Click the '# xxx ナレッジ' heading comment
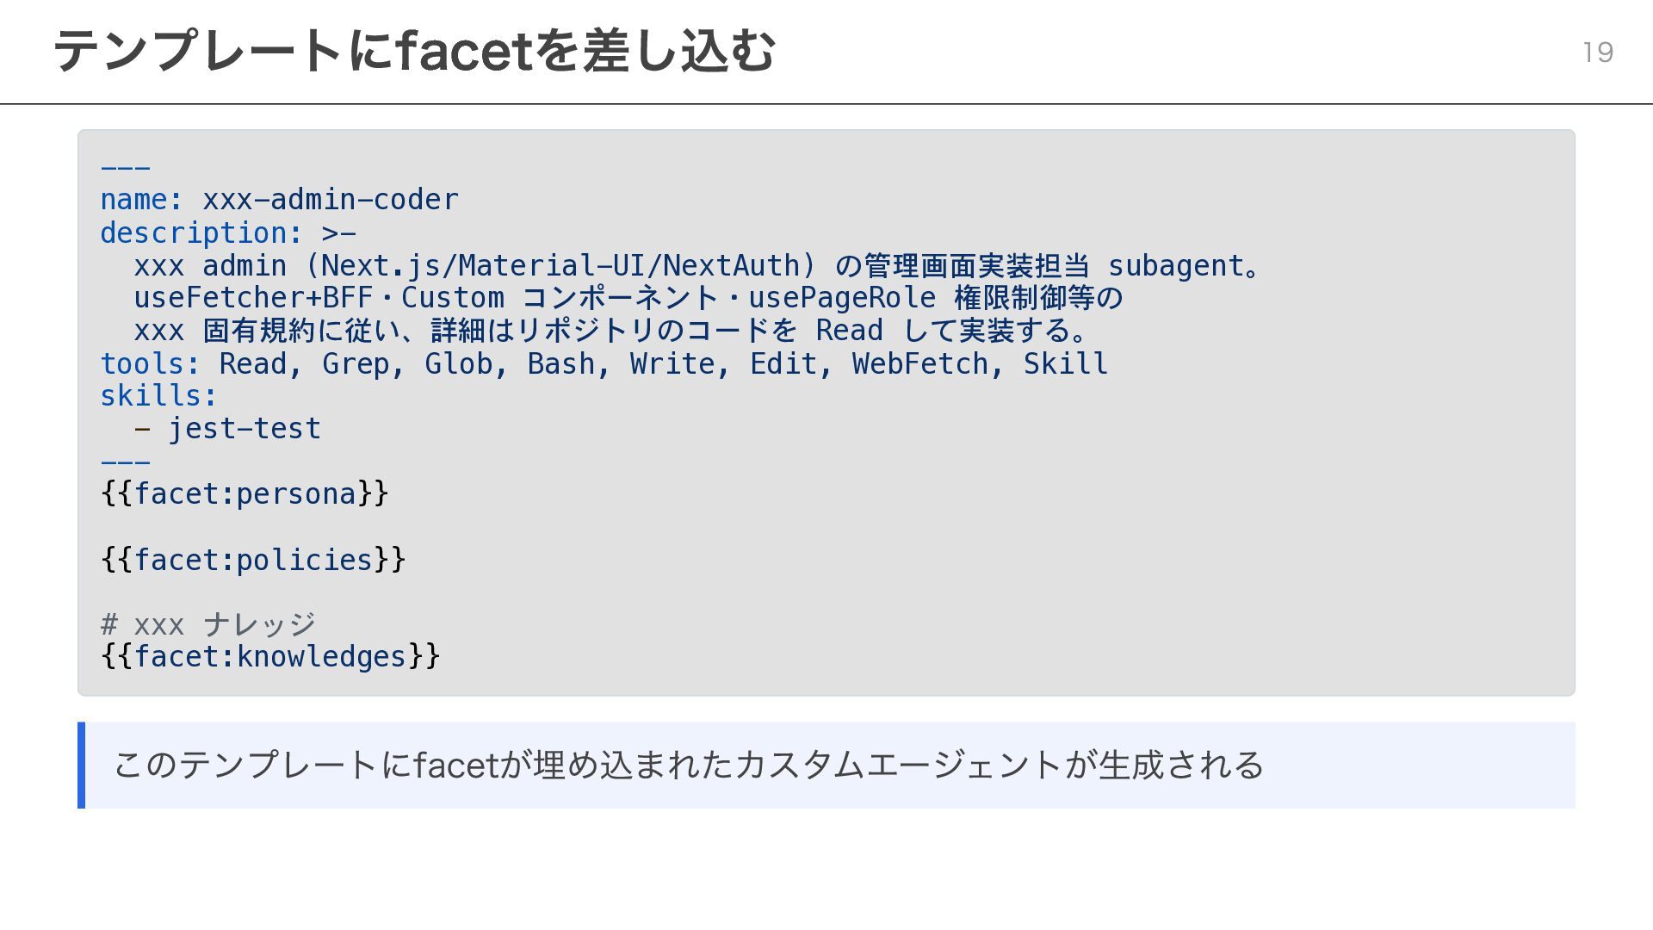This screenshot has width=1653, height=930. coord(208,624)
